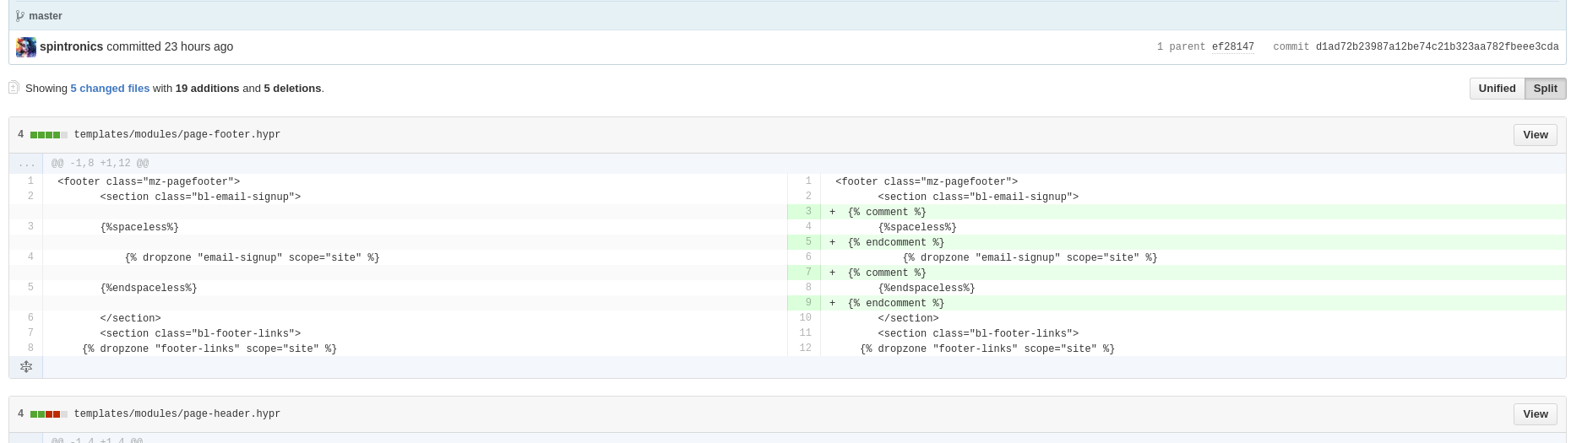Open the 5 changed files list
The height and width of the screenshot is (443, 1571).
[110, 89]
